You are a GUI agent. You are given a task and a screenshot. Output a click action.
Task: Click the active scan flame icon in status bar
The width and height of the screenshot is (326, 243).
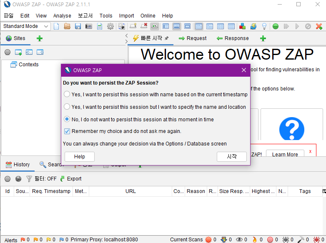pyautogui.click(x=254, y=240)
